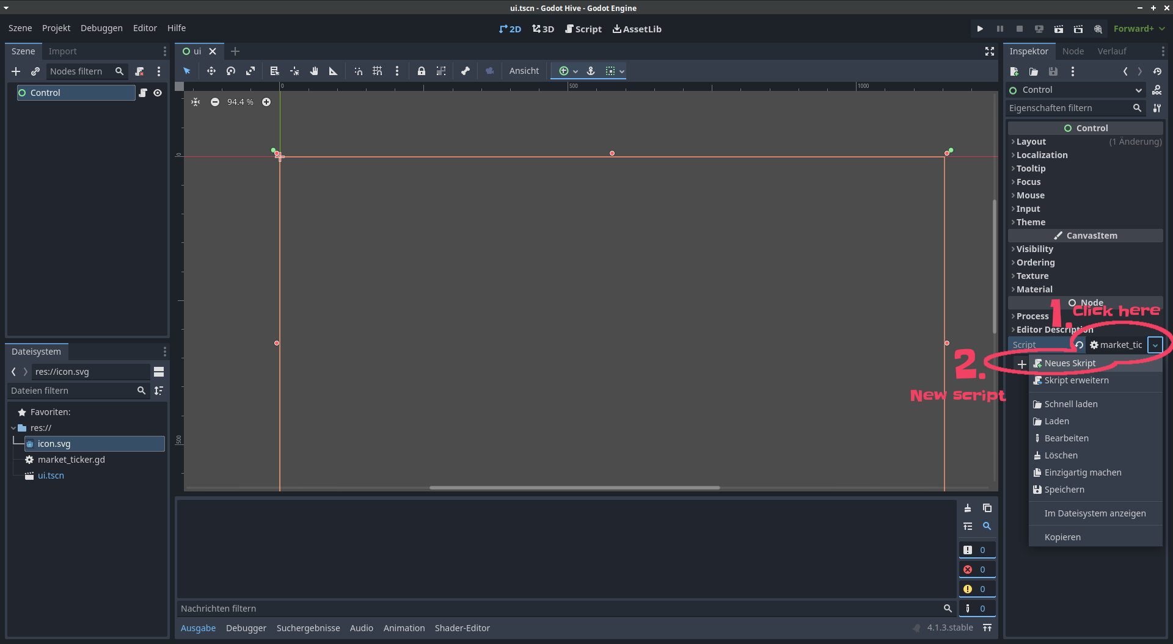Zoom out with the minus icon
Screen dimensions: 1173x644
[x=215, y=102]
